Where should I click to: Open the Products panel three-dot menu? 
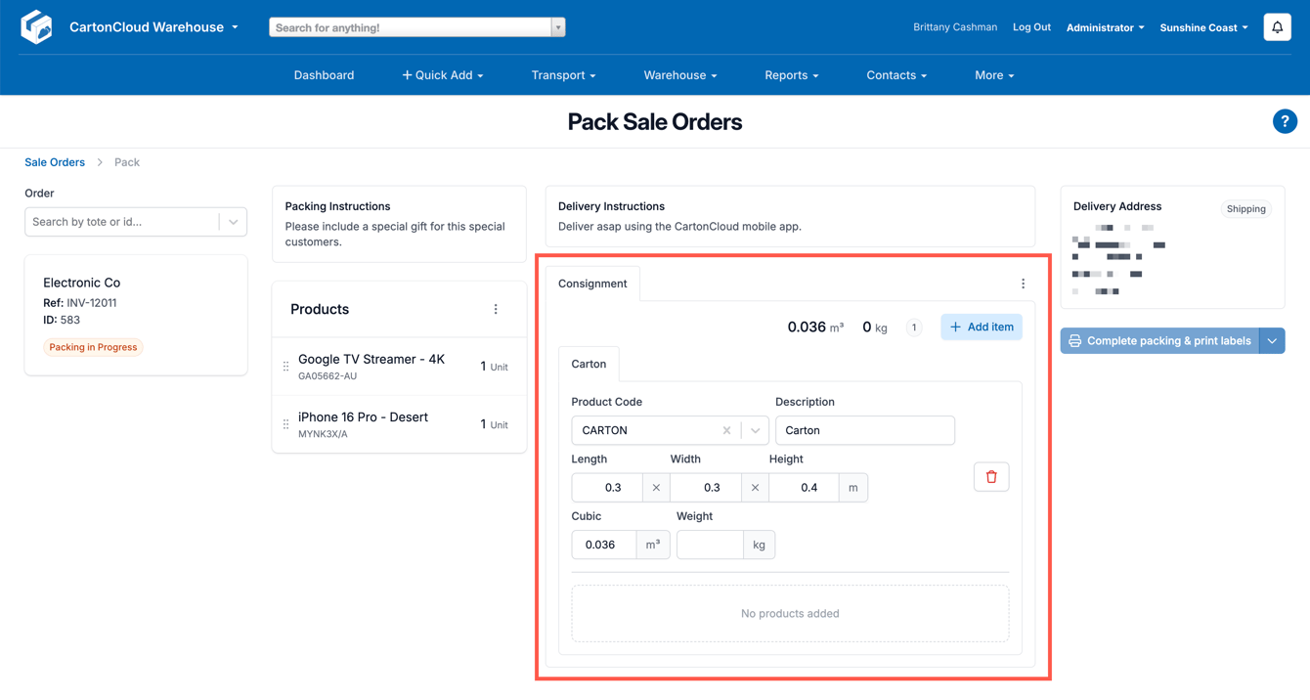coord(496,309)
